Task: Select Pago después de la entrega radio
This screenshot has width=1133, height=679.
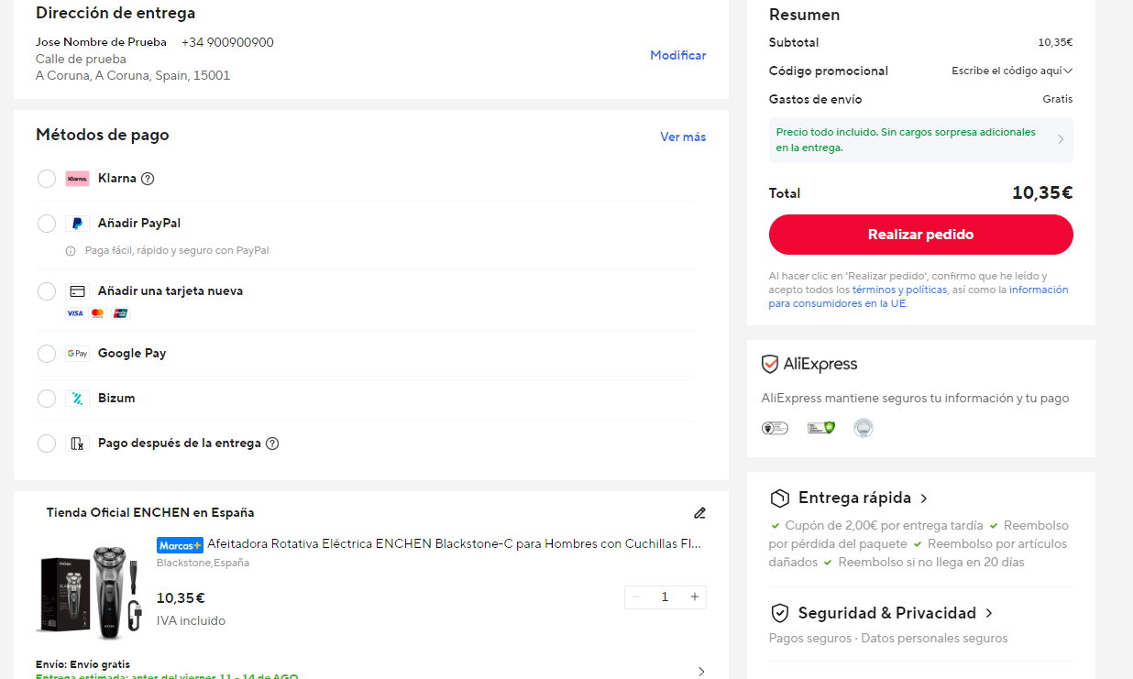Action: pos(47,444)
